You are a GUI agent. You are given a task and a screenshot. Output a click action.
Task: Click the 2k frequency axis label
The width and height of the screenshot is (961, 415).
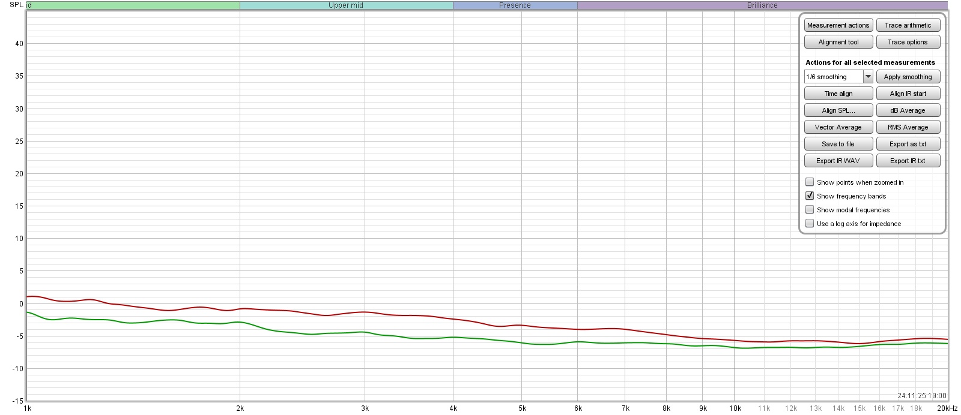(x=240, y=408)
